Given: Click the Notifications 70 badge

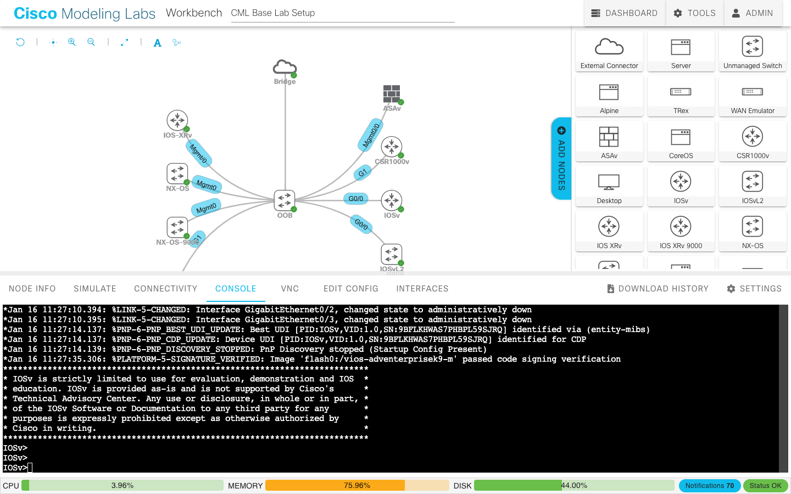Looking at the screenshot, I should 710,485.
